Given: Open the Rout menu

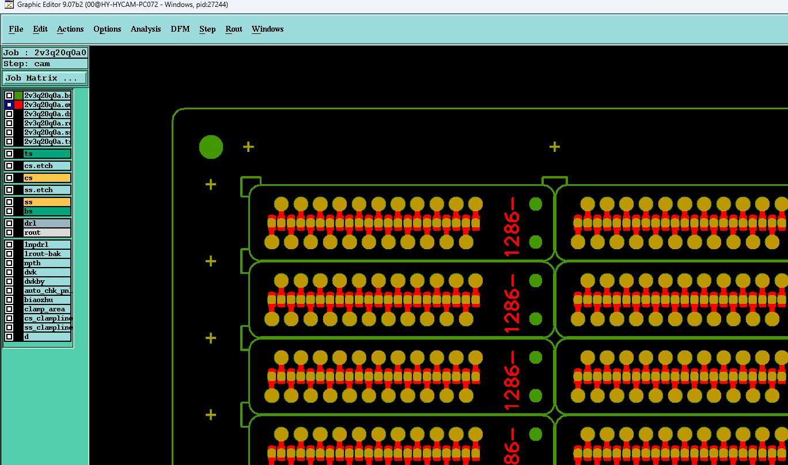Looking at the screenshot, I should pos(234,29).
